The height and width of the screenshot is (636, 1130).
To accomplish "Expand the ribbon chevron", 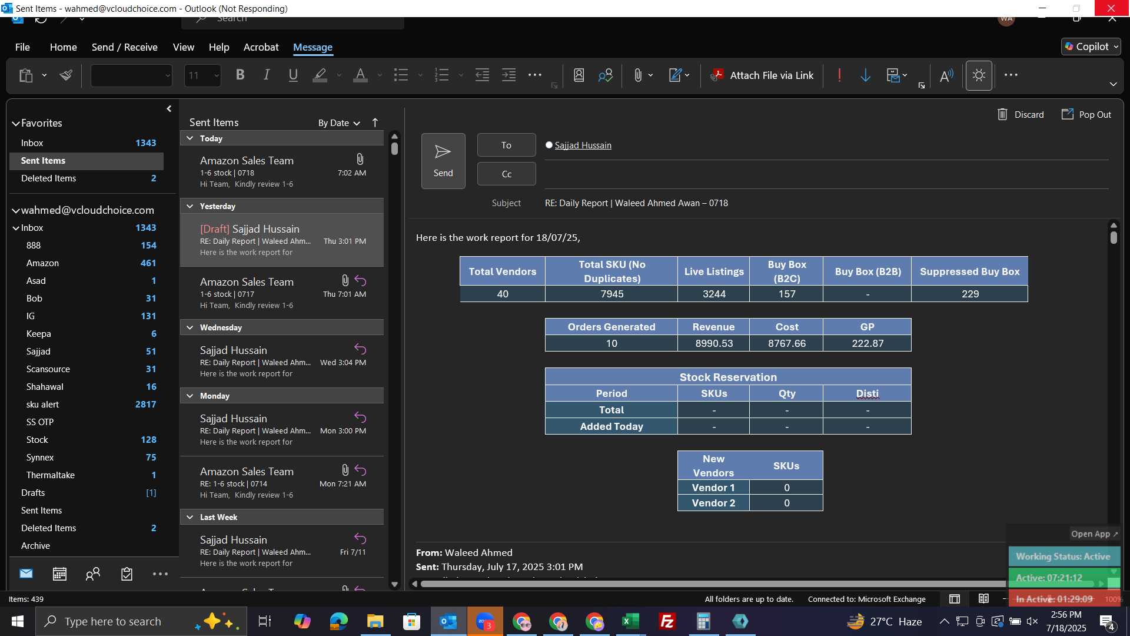I will [x=1113, y=84].
